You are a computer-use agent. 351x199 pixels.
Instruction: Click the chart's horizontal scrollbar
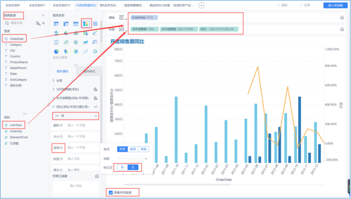(177, 185)
